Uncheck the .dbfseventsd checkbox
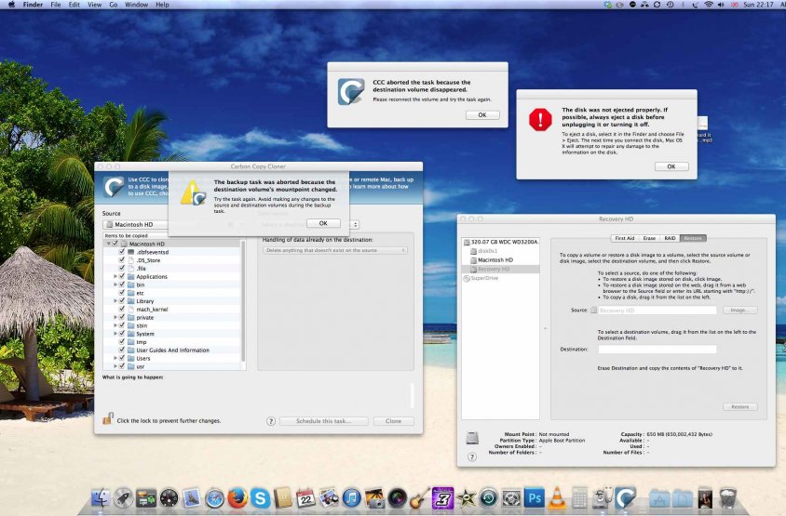This screenshot has height=516, width=786. [122, 252]
